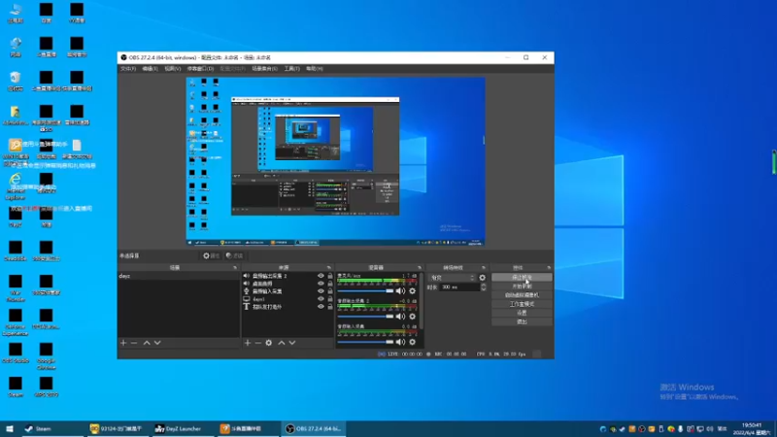This screenshot has width=777, height=437.
Task: Click the stop streaming button in Controls
Action: (x=522, y=278)
